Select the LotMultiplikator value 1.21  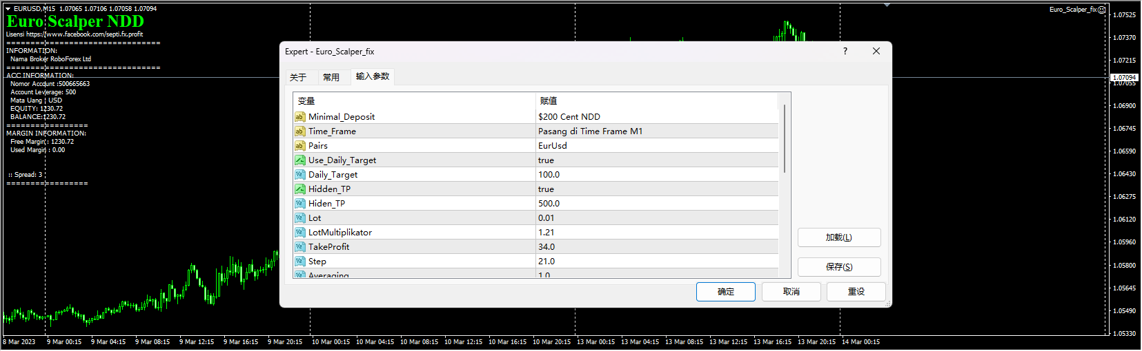547,233
